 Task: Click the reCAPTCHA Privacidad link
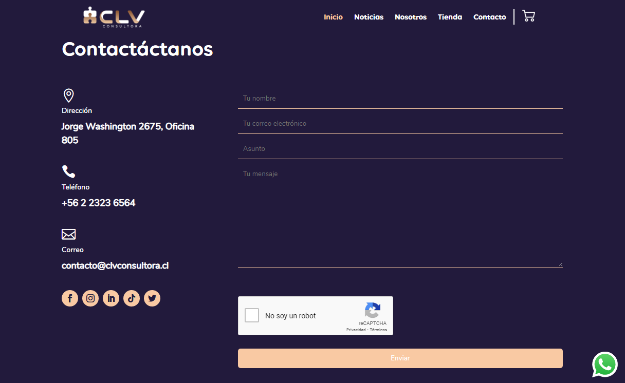point(356,330)
